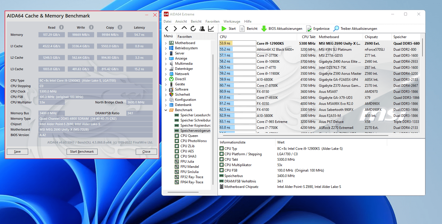Click the Datenbank database icon
The height and width of the screenshot is (224, 442).
tap(171, 105)
